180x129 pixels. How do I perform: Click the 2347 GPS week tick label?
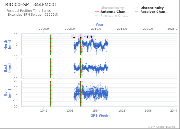(174, 111)
